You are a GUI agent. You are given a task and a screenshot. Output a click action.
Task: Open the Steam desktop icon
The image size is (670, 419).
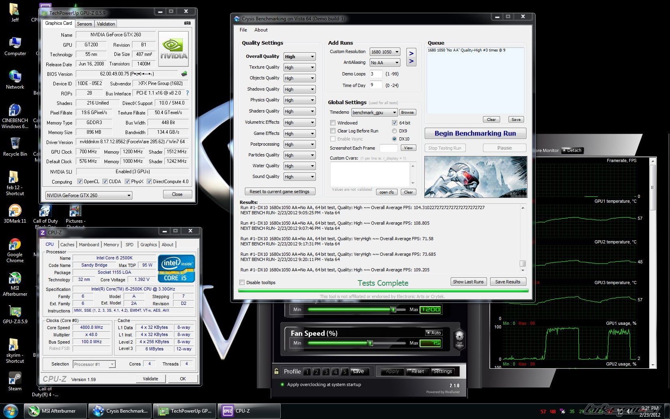[15, 378]
